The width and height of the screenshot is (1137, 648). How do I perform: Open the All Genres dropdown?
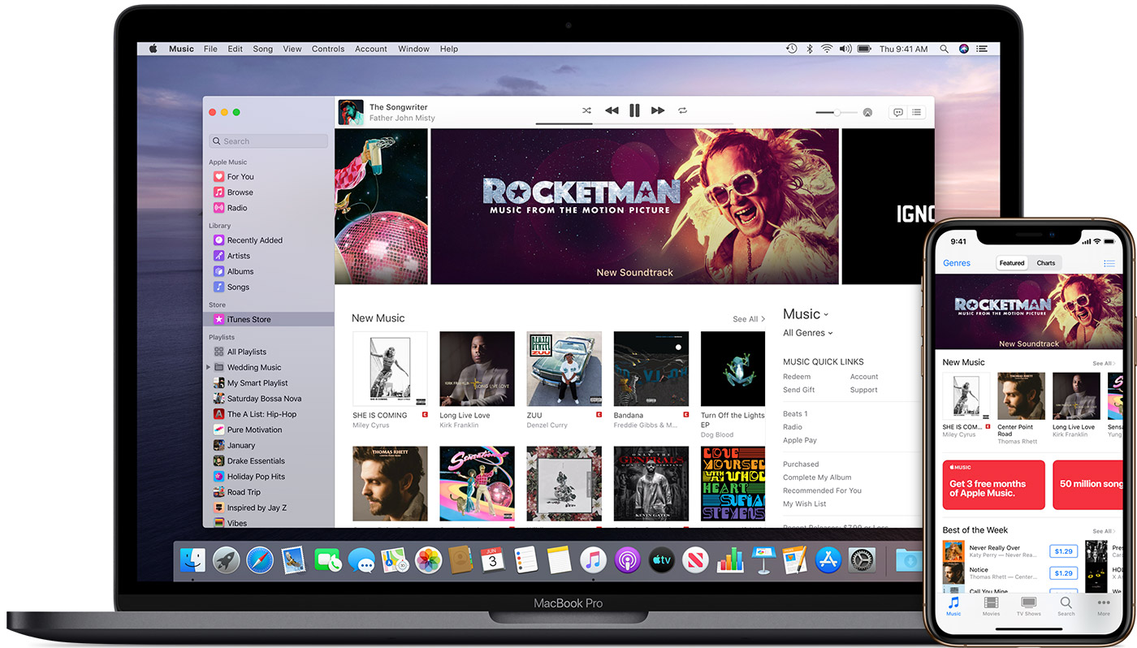pos(807,332)
